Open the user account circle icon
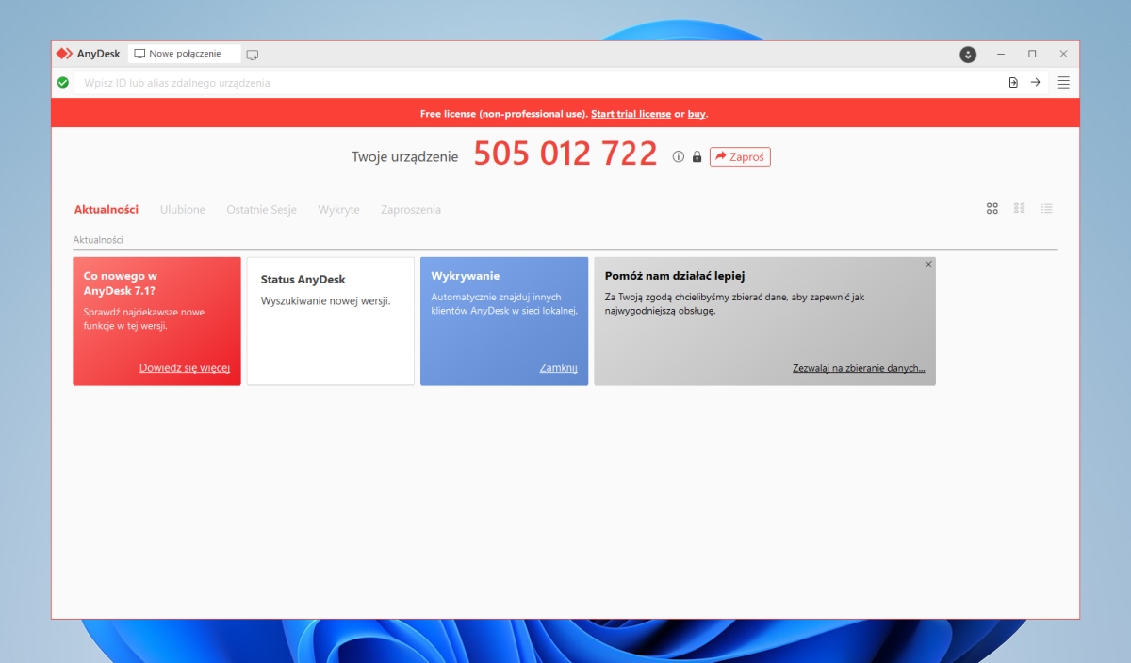Viewport: 1131px width, 663px height. (x=967, y=55)
